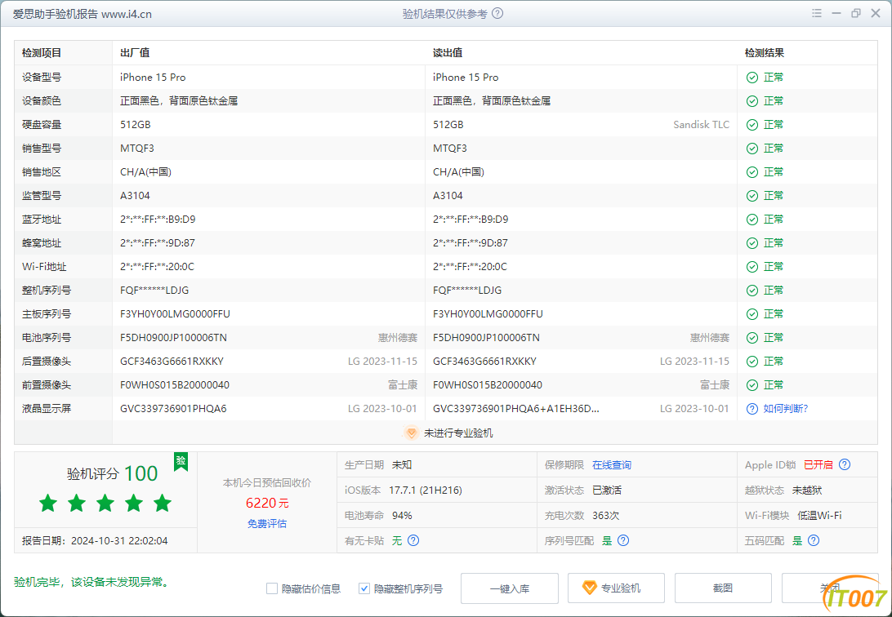Minimize the report window
The width and height of the screenshot is (892, 617).
coord(836,13)
